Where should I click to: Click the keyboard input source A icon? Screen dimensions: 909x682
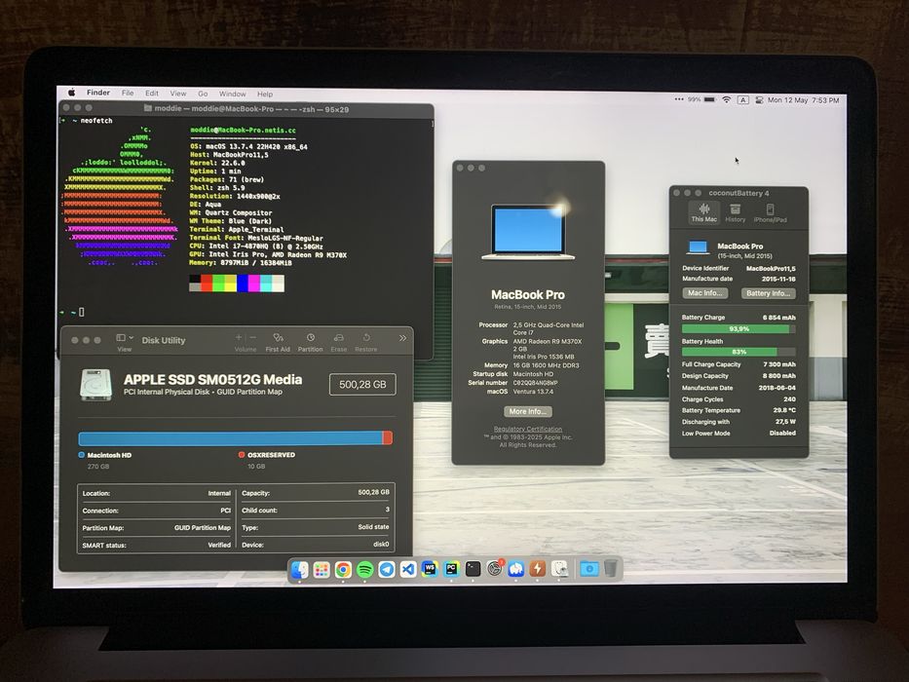pyautogui.click(x=742, y=99)
